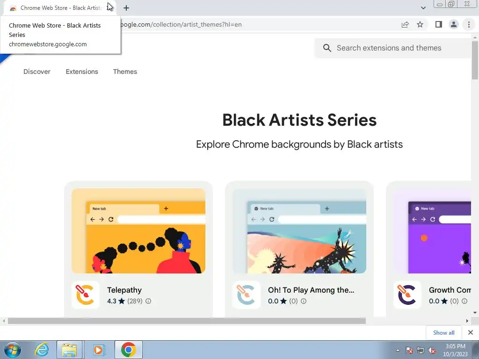Open the Chrome profile avatar icon

coord(454,24)
